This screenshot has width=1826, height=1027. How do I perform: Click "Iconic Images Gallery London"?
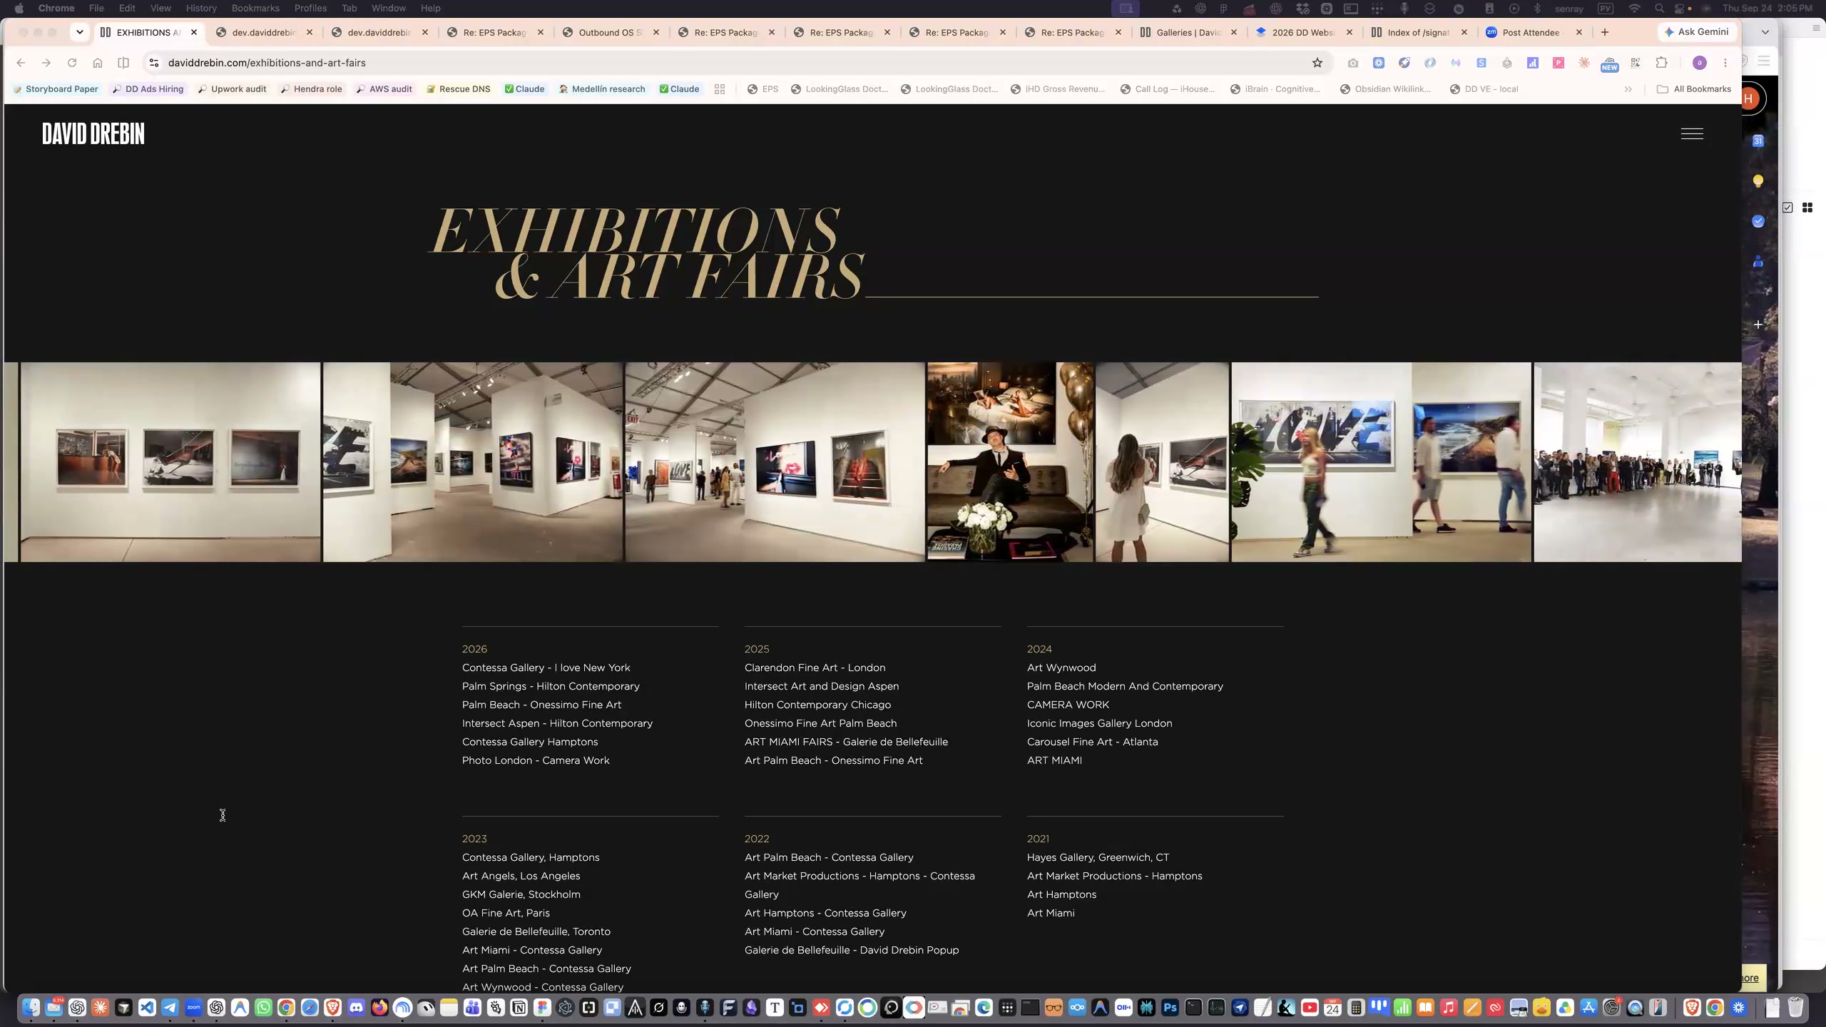pyautogui.click(x=1099, y=723)
